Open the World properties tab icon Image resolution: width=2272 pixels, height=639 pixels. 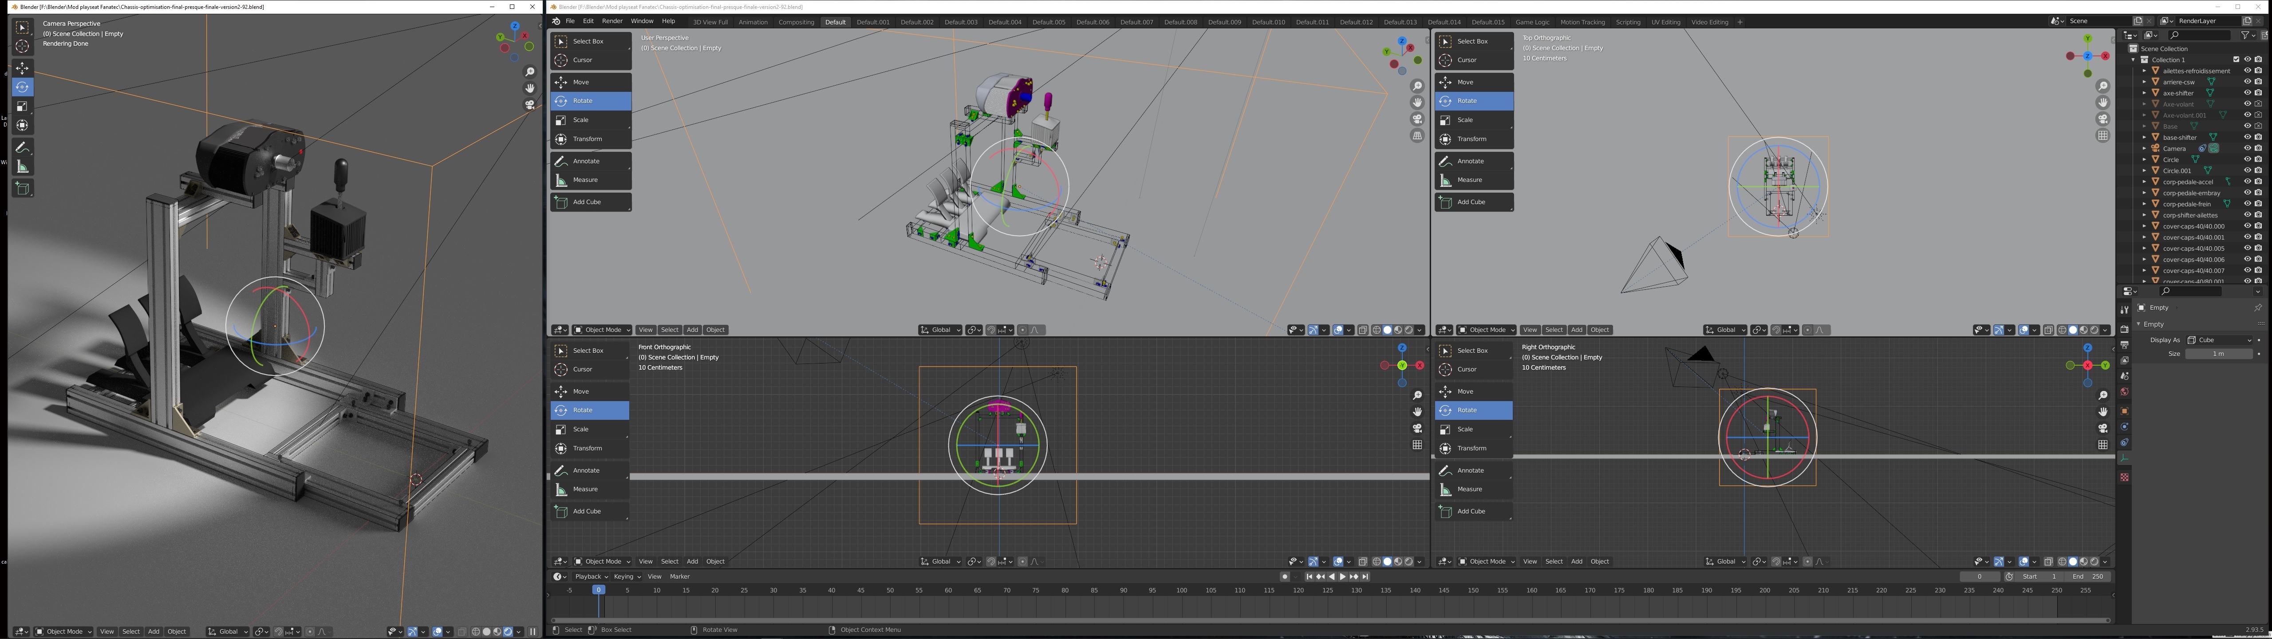click(2125, 392)
